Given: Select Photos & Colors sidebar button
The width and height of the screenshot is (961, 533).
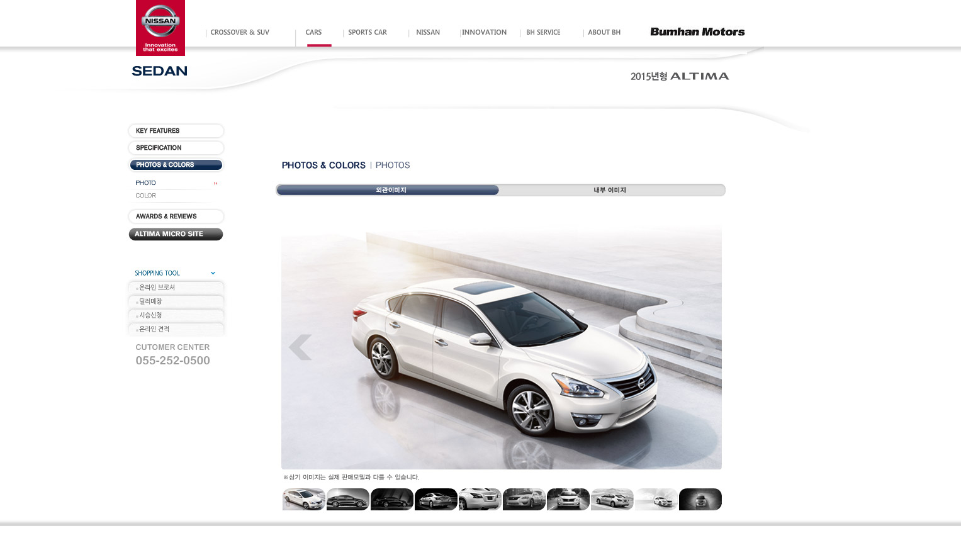Looking at the screenshot, I should tap(176, 165).
